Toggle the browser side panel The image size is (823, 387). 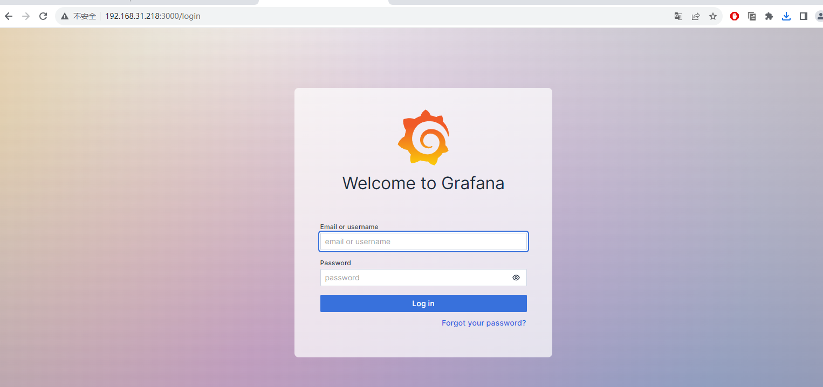coord(804,16)
